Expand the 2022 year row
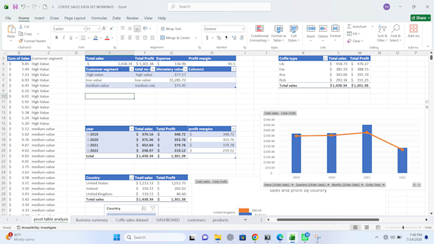This screenshot has width=434, height=244. [x=88, y=150]
